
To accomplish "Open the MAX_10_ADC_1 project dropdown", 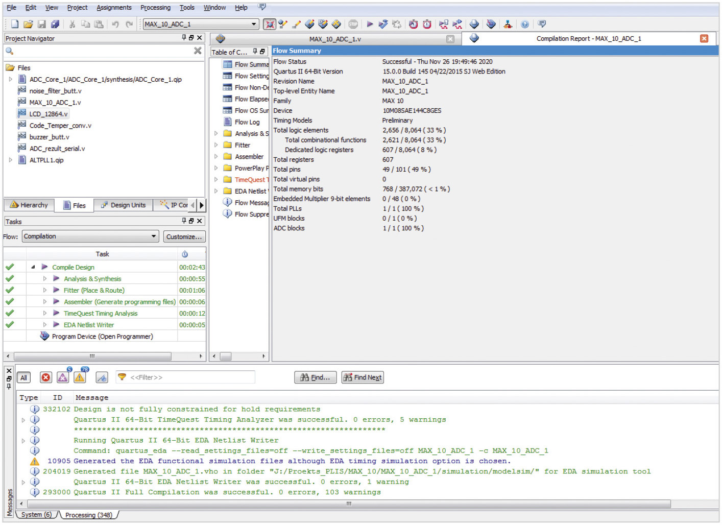I will [x=254, y=24].
